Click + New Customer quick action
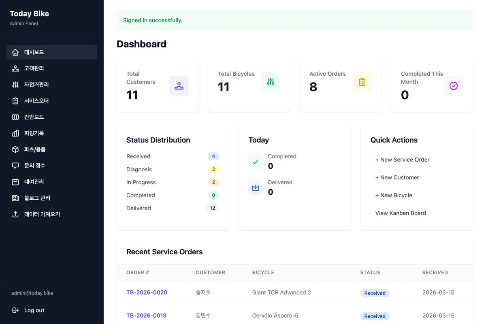The width and height of the screenshot is (486, 324). coord(397,177)
